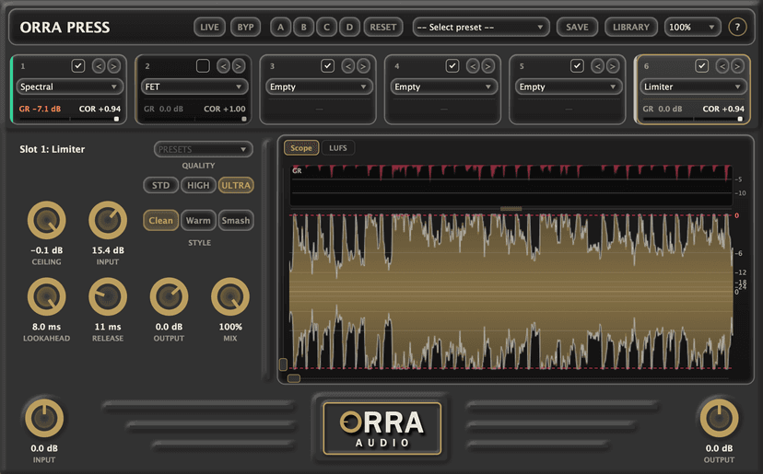Select snapshot B

304,28
